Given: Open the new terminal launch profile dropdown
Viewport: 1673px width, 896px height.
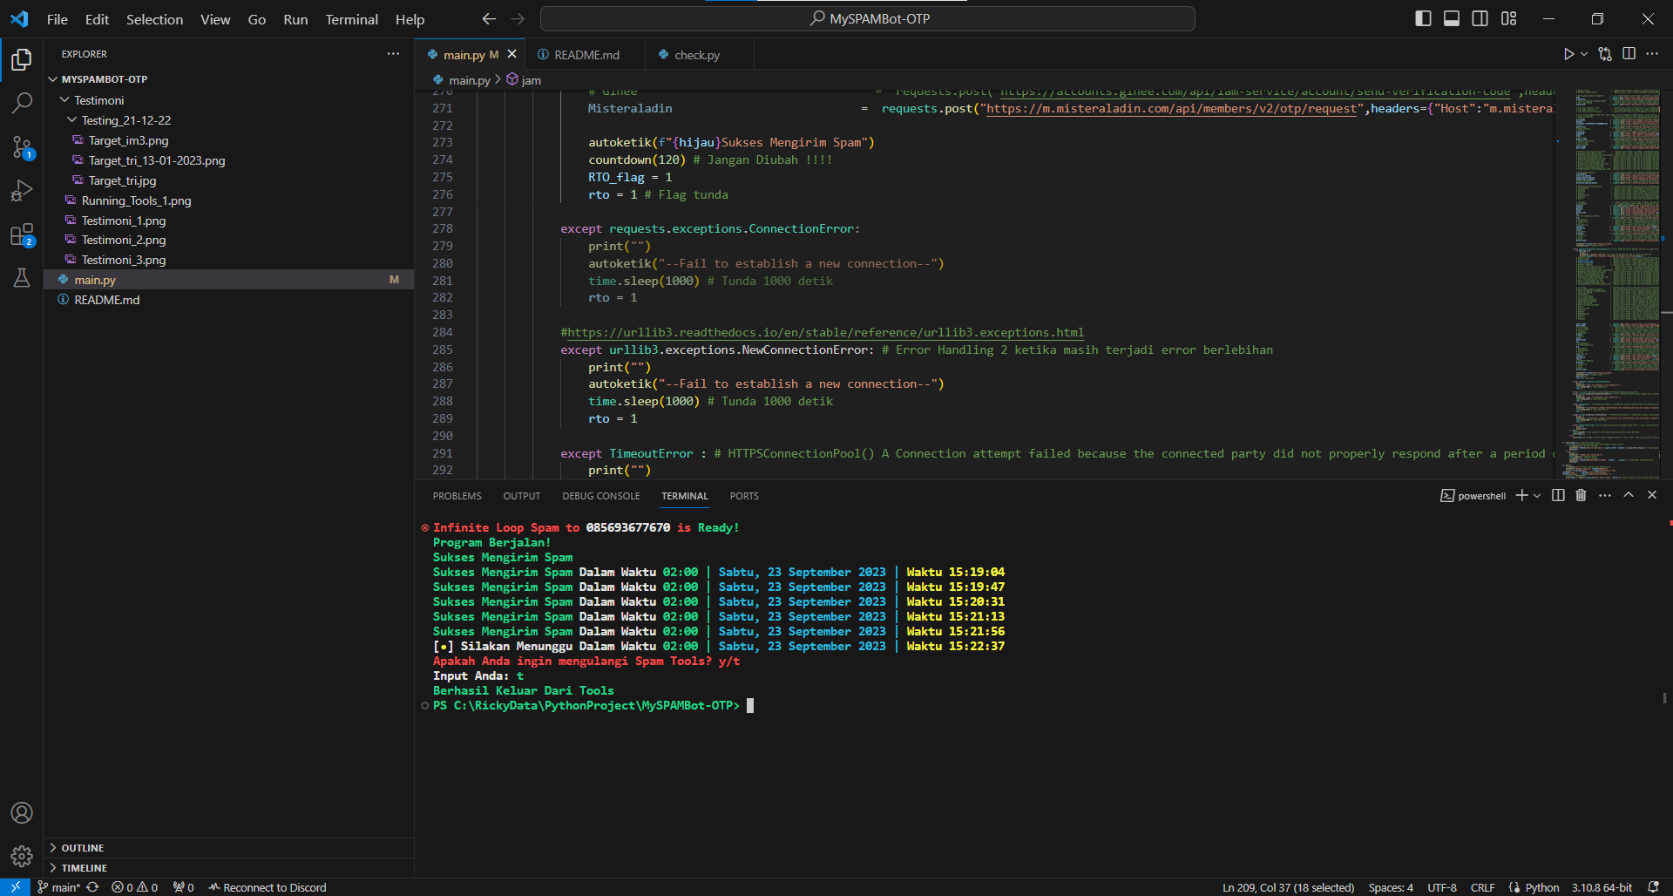Looking at the screenshot, I should pyautogui.click(x=1537, y=495).
